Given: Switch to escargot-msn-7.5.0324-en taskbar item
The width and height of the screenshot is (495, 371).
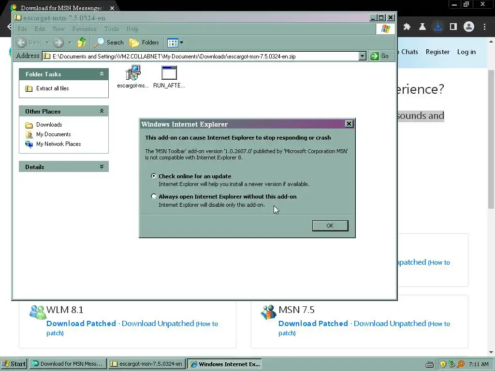Looking at the screenshot, I should [x=146, y=364].
